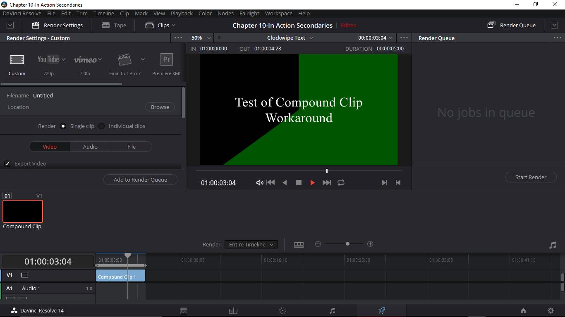Click the viewer scrubber bar playhead
The height and width of the screenshot is (317, 565).
point(327,170)
